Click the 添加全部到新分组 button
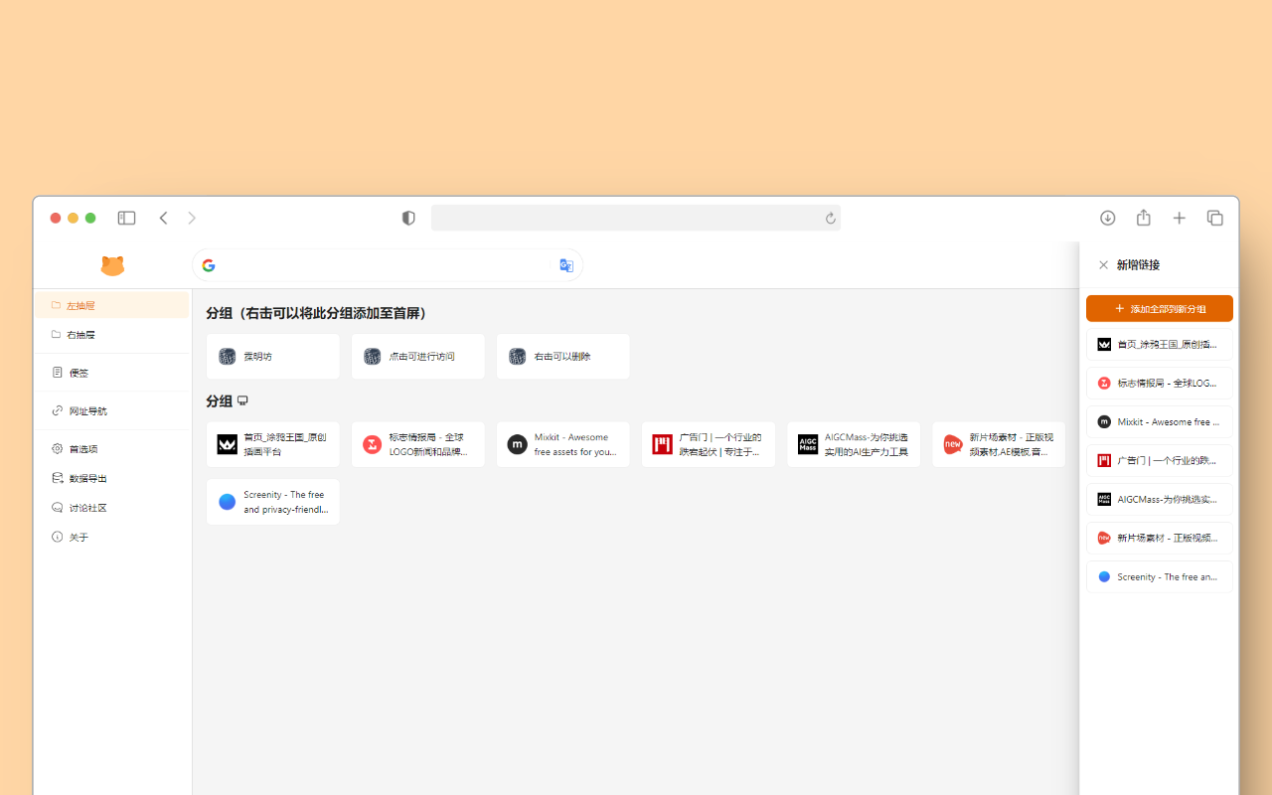1272x795 pixels. (x=1159, y=308)
